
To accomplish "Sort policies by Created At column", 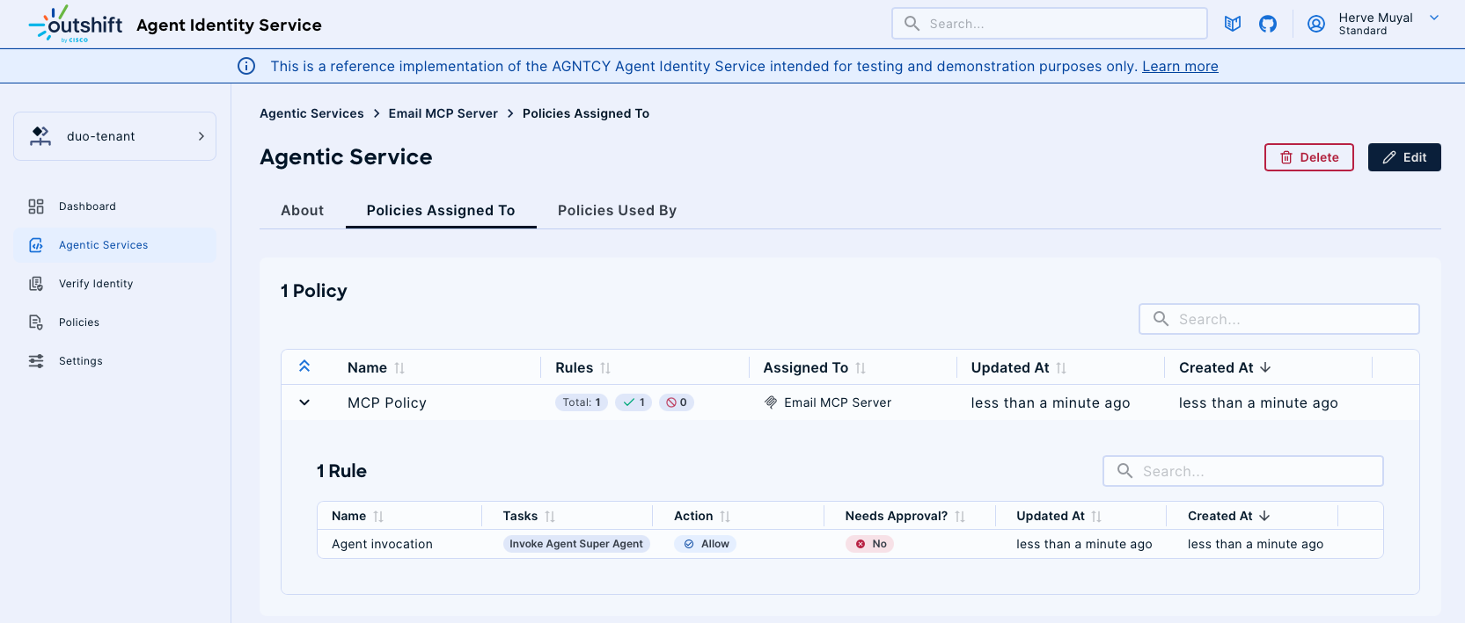I will point(1265,367).
